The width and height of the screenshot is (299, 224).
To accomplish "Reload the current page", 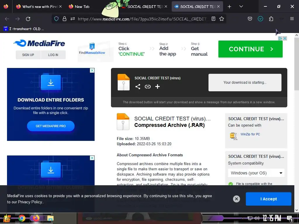I will click(28, 19).
